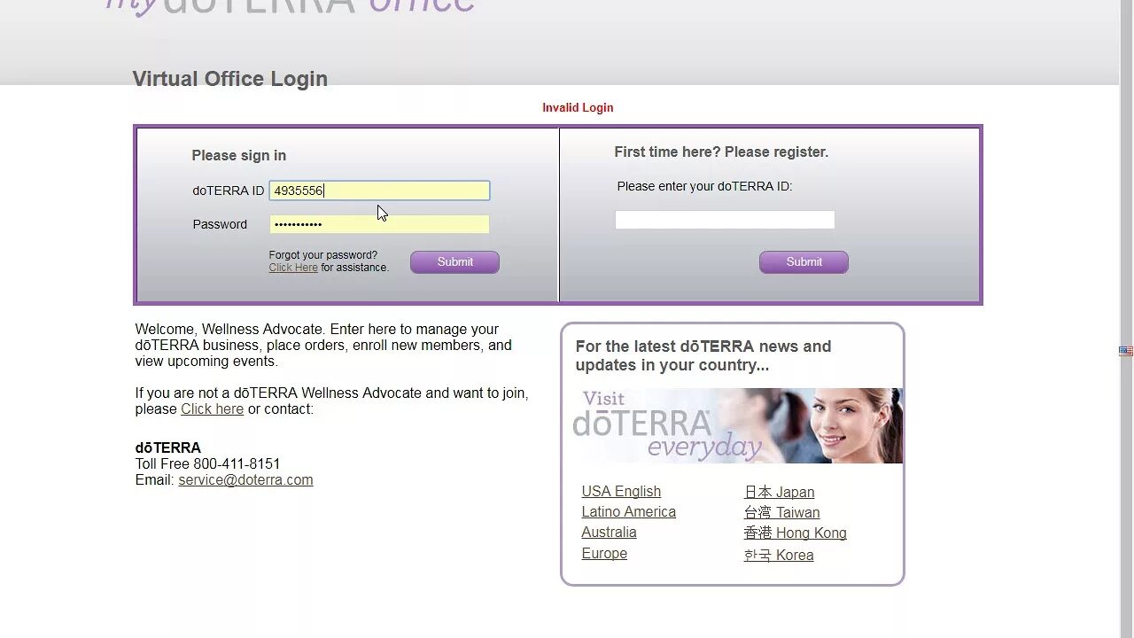This screenshot has width=1134, height=638.
Task: Select Taiwan country link
Action: [781, 513]
